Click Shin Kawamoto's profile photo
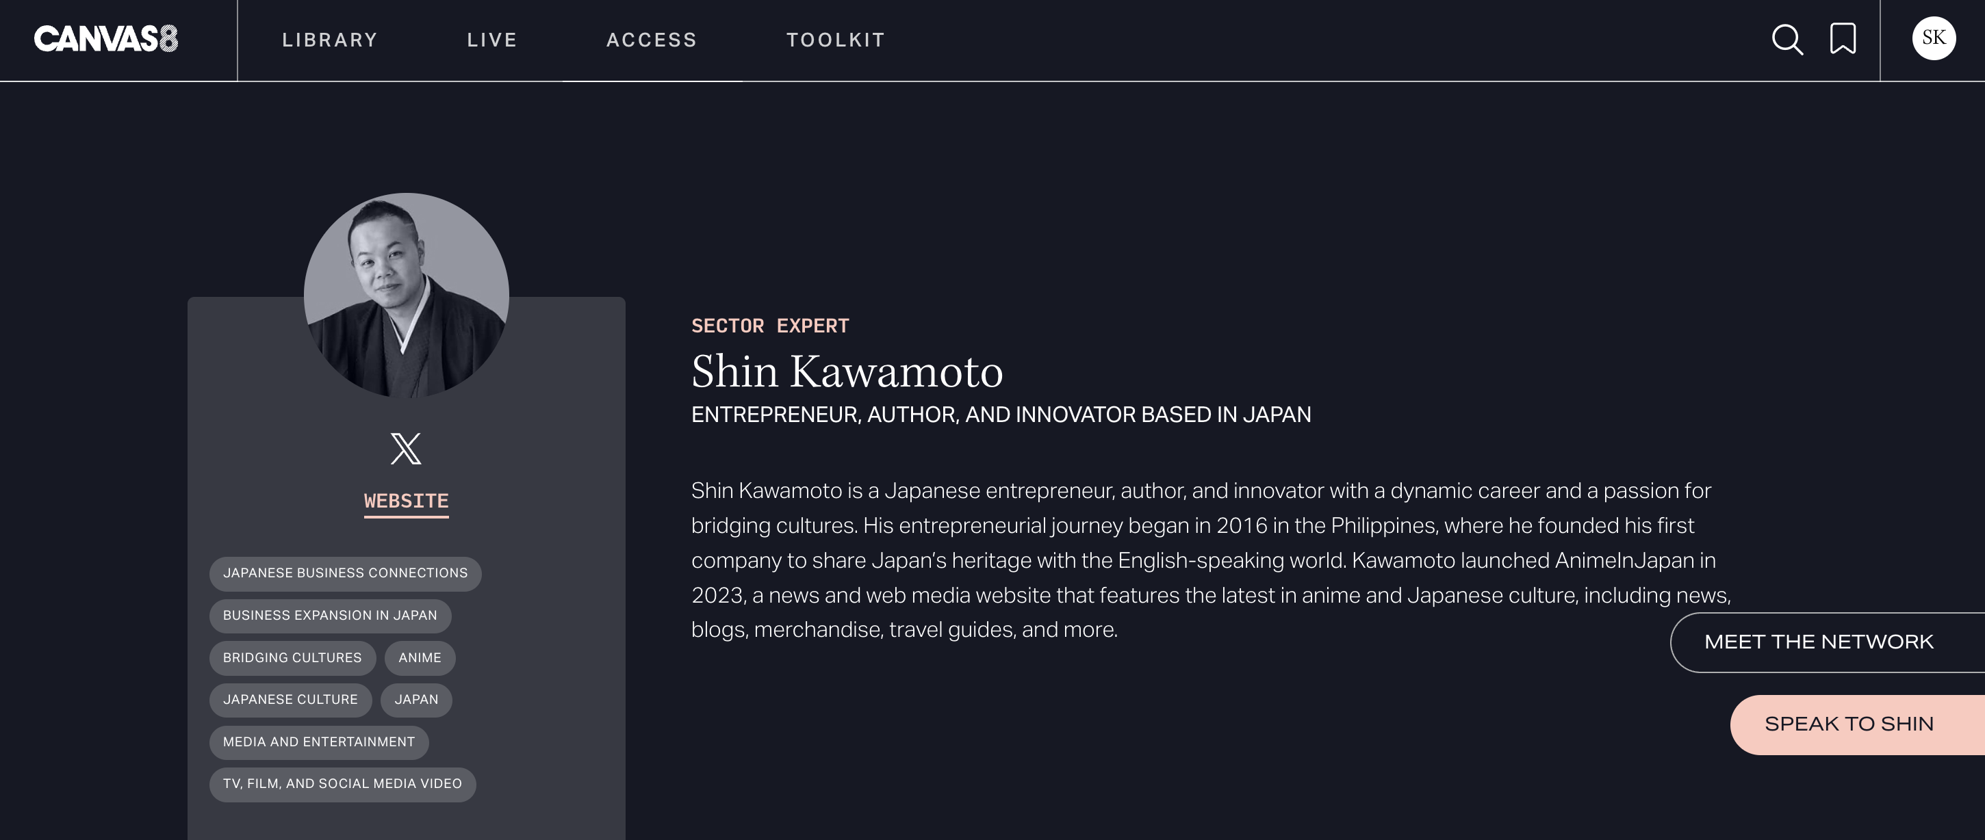Screen dimensions: 1985x840 pos(406,296)
